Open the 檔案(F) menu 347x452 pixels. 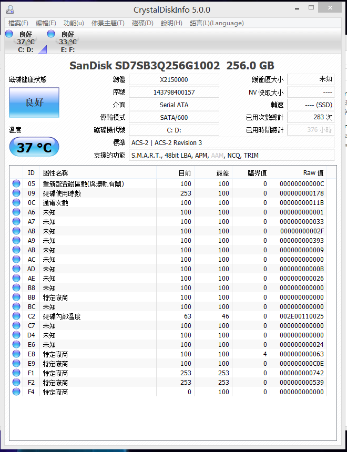(18, 23)
